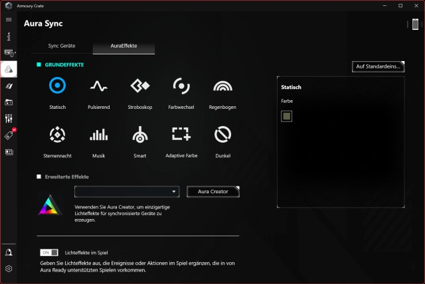
Task: Select the Adaptive Farbe effect
Action: 181,134
